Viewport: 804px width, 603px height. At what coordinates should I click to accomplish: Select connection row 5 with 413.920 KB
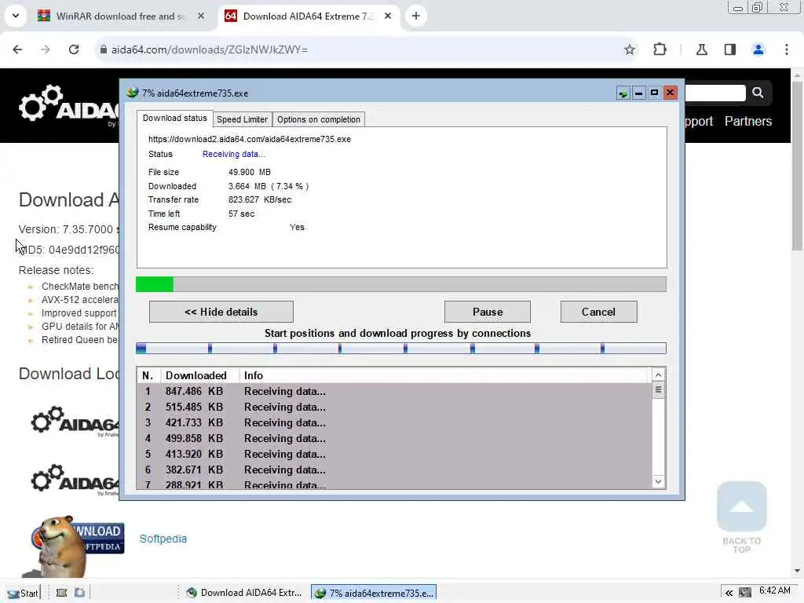coord(394,455)
